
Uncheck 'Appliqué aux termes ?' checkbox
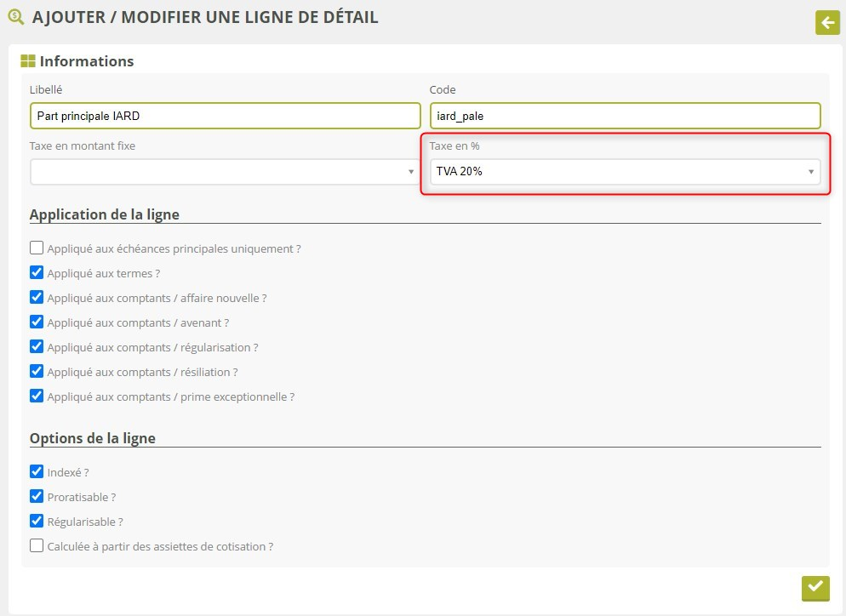click(x=37, y=273)
